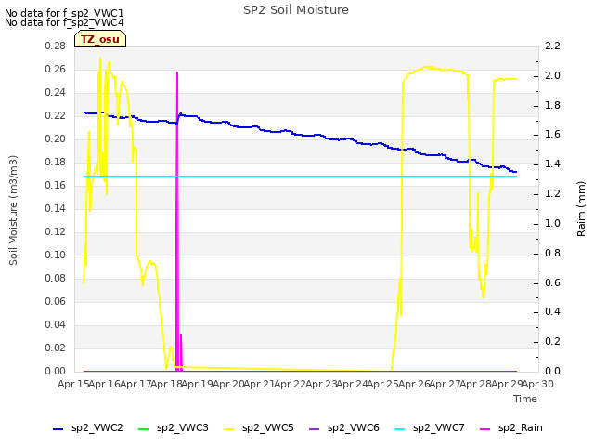The width and height of the screenshot is (594, 446).
Task: Click the 0.0 right axis value
Action: pyautogui.click(x=552, y=371)
